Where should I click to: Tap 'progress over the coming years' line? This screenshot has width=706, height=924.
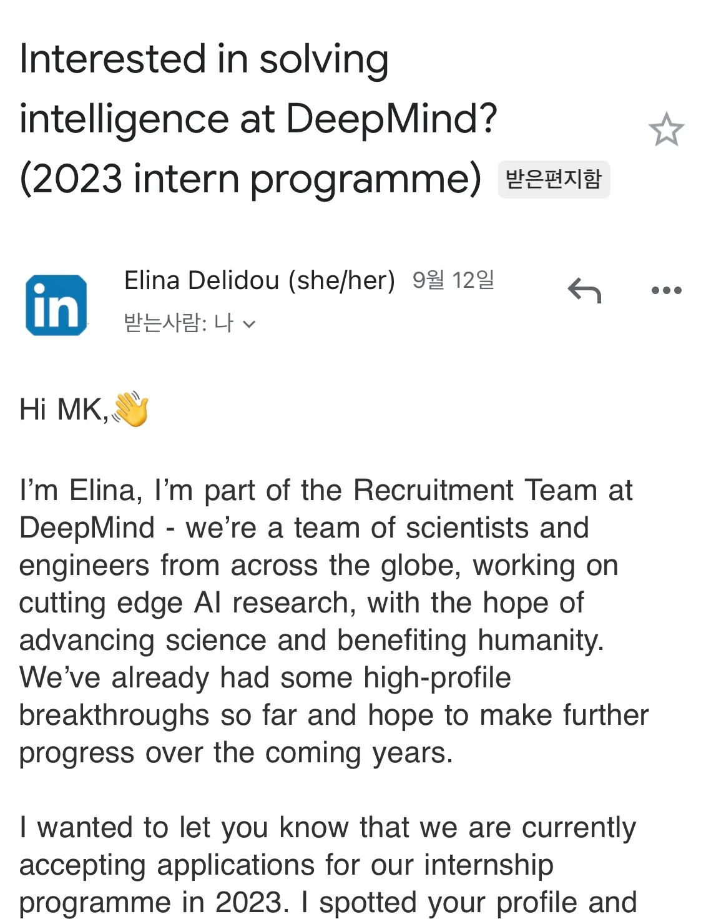point(236,753)
